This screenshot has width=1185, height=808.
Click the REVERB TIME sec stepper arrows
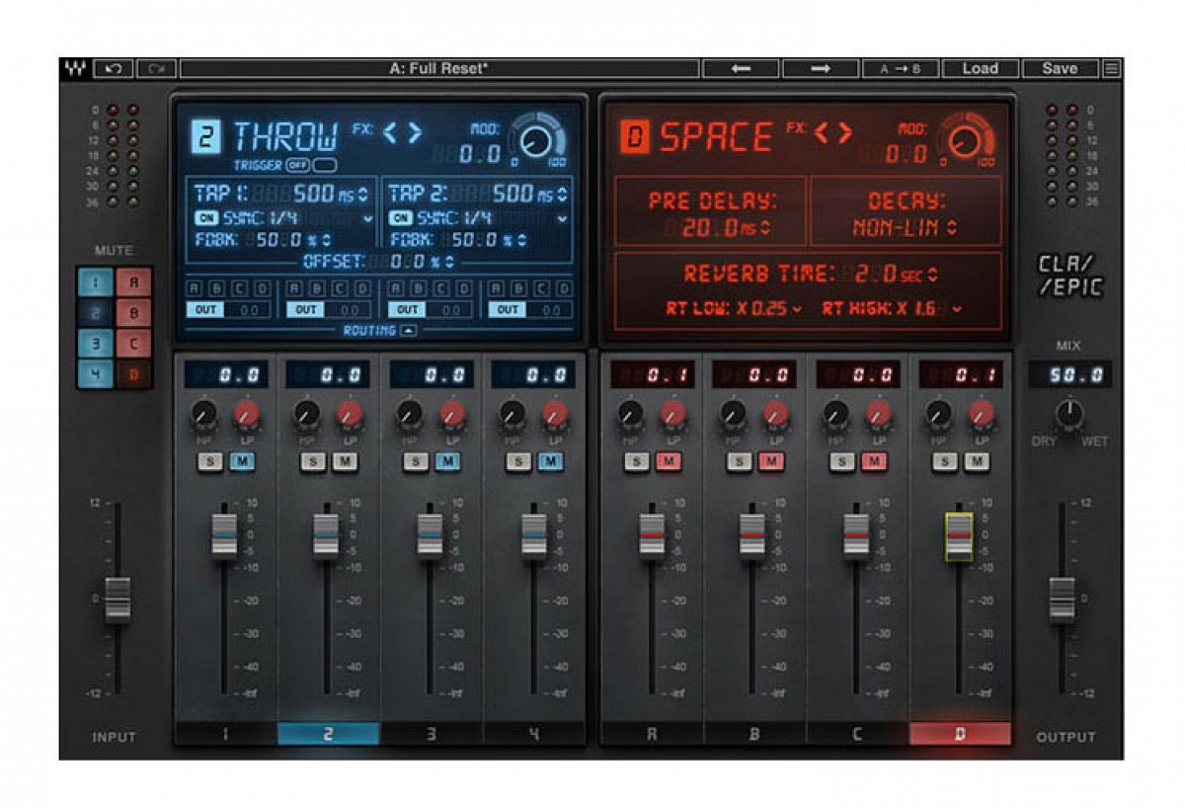tap(932, 275)
